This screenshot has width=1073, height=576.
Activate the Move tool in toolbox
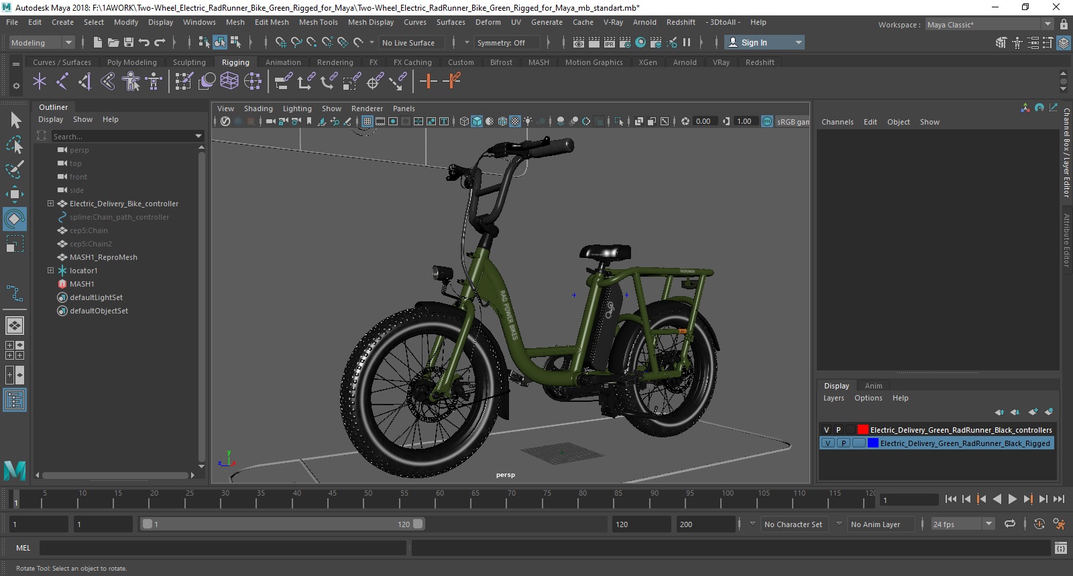click(x=15, y=194)
